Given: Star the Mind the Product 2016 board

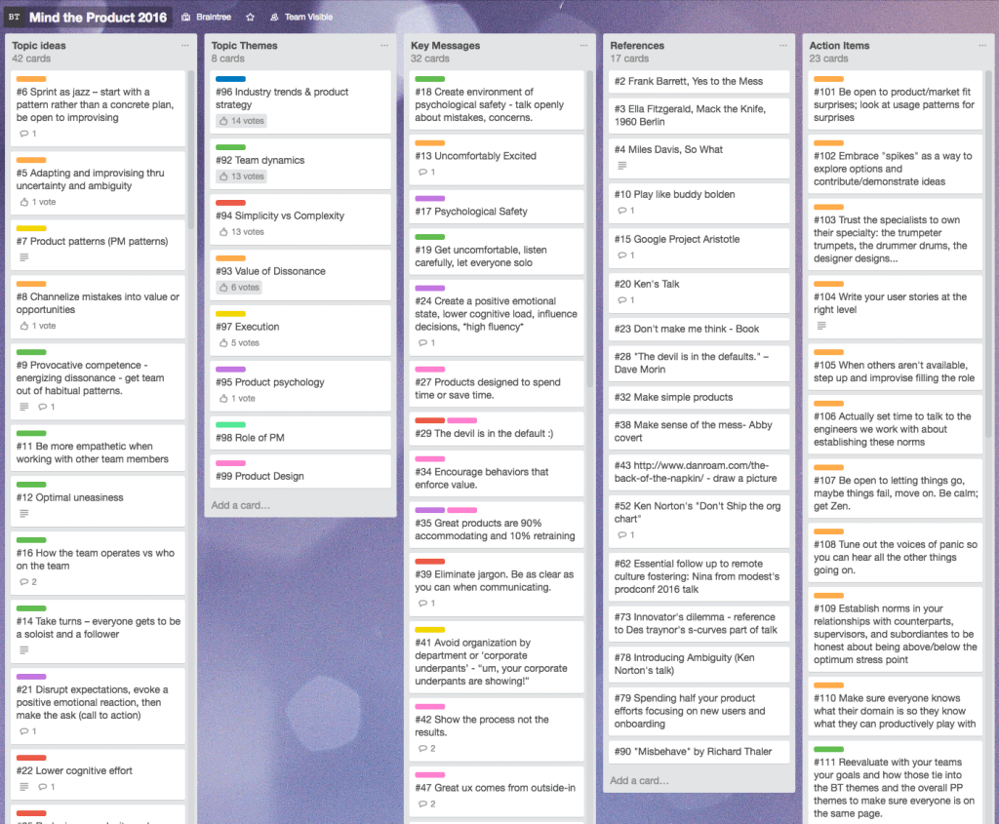Looking at the screenshot, I should 251,18.
